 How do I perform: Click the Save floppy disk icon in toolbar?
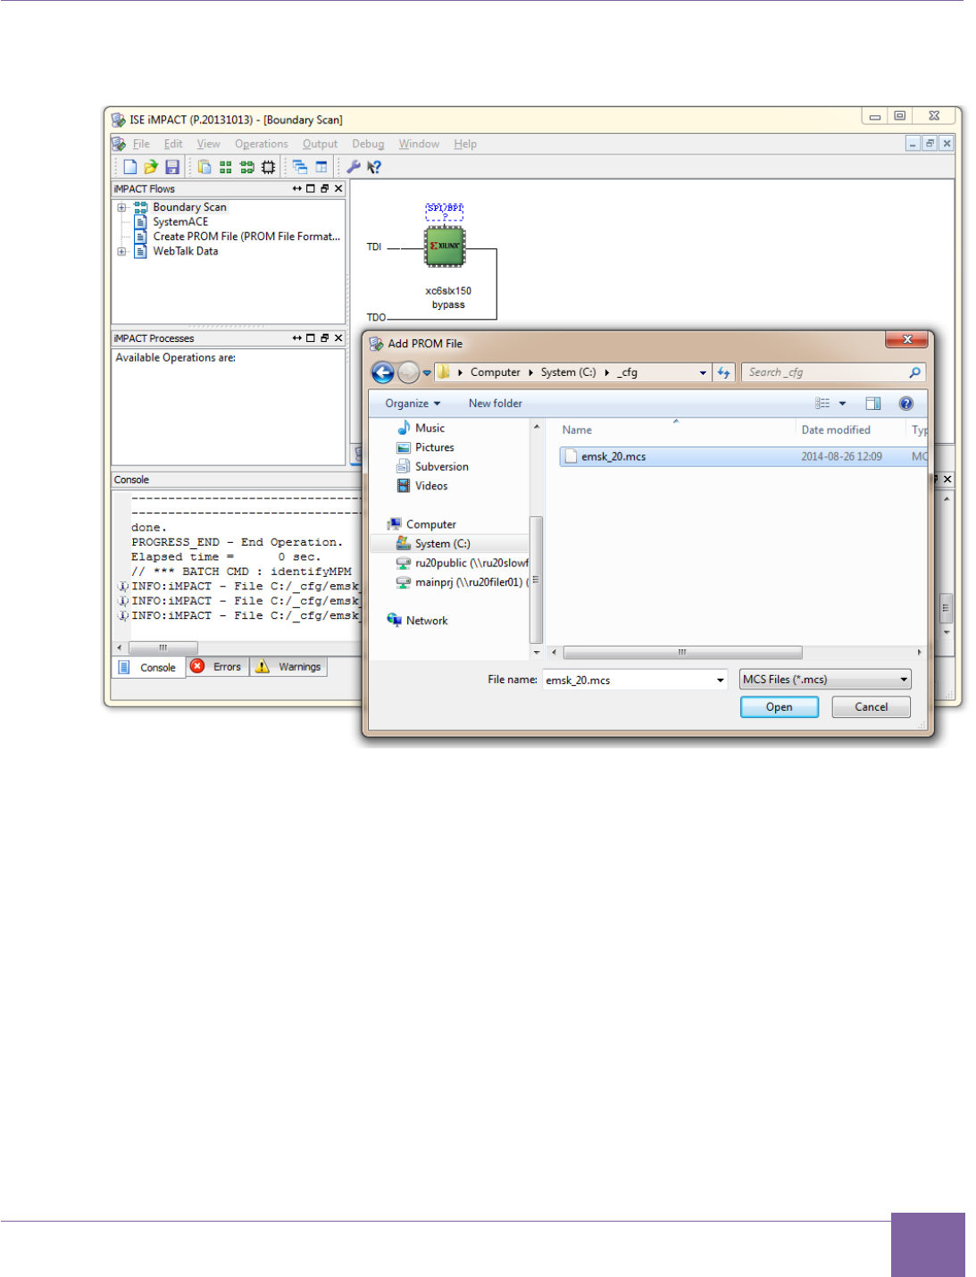point(172,167)
